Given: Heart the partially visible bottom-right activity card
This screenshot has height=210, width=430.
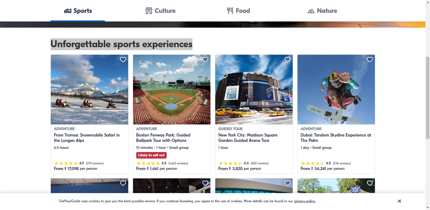Looking at the screenshot, I should click(370, 183).
